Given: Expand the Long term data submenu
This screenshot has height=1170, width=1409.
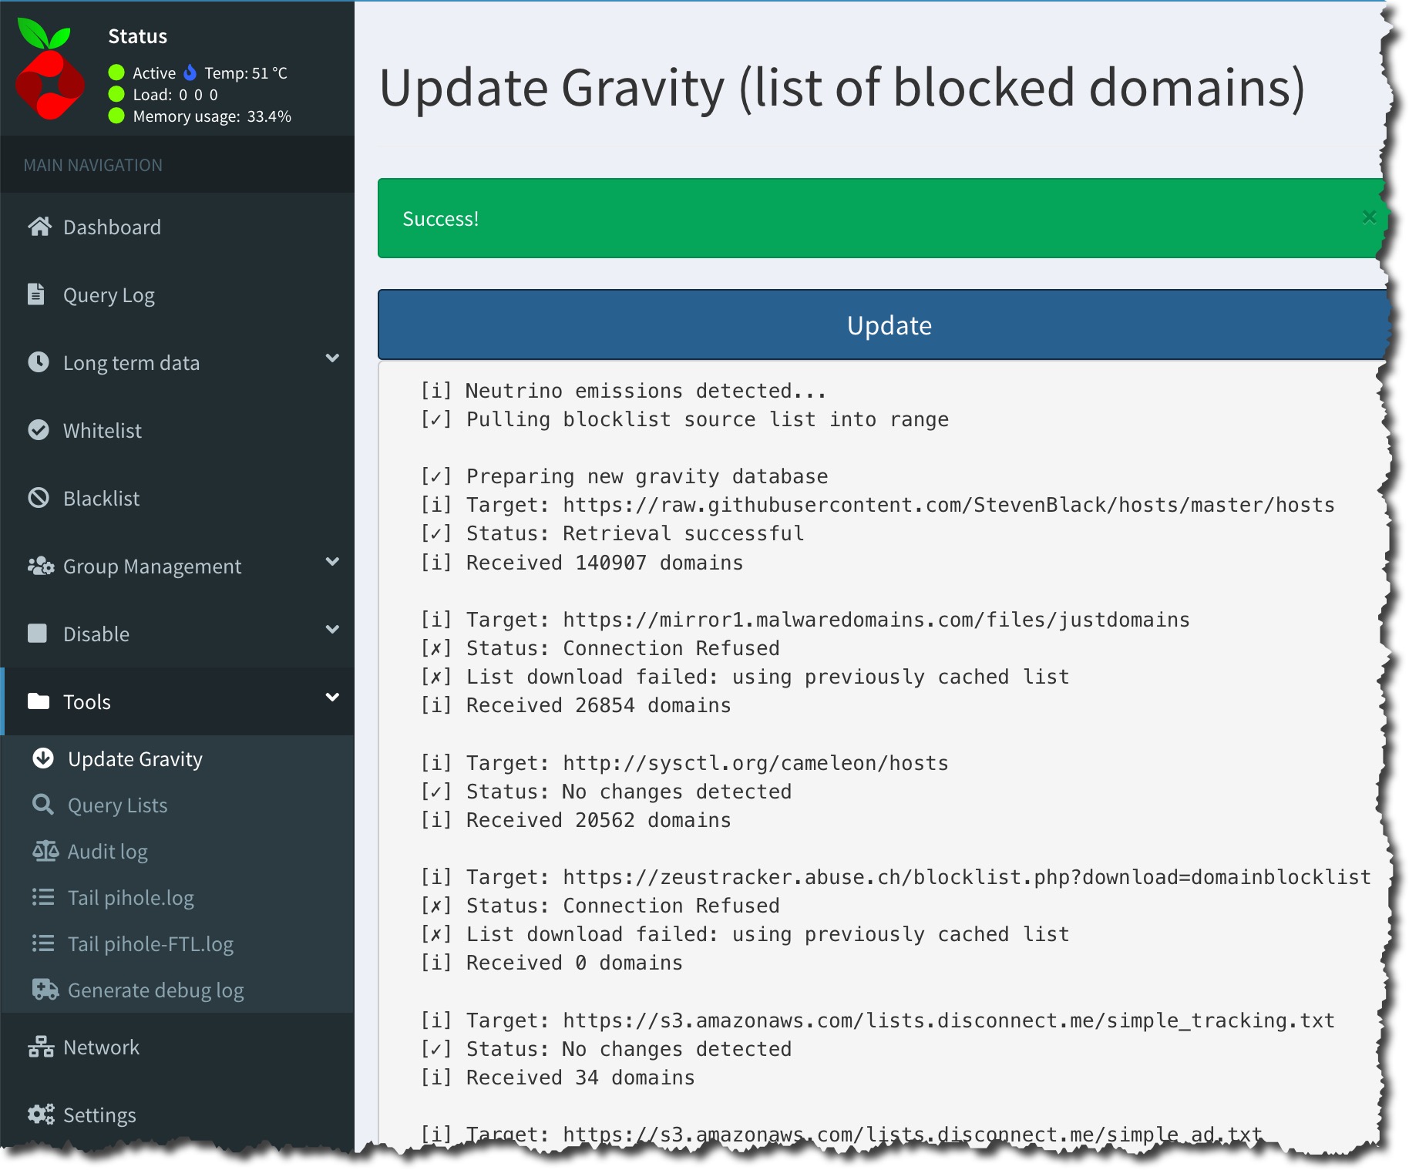Looking at the screenshot, I should [333, 359].
